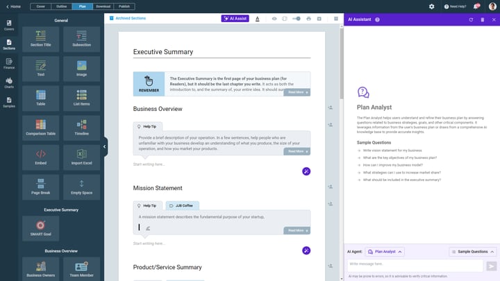Viewport: 500px width, 281px height.
Task: Expand the Sample Questions dropdown
Action: point(473,252)
